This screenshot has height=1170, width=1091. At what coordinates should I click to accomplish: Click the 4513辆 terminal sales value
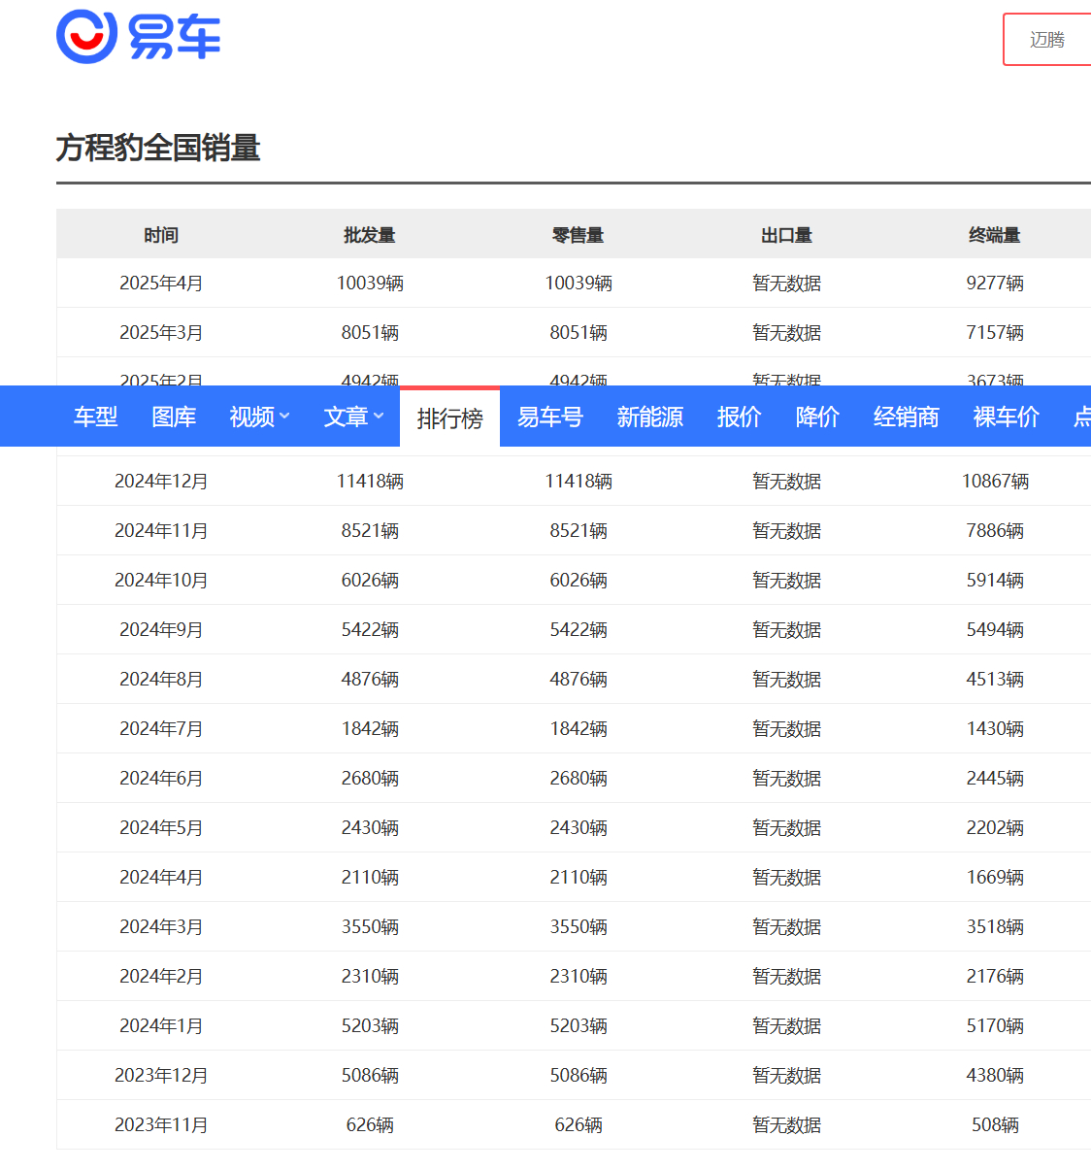click(995, 679)
